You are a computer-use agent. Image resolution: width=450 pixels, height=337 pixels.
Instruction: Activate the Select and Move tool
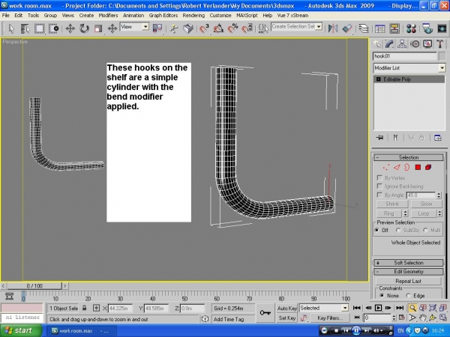[x=70, y=28]
